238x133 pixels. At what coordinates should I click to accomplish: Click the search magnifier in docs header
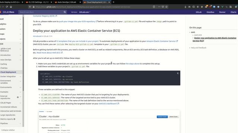pyautogui.click(x=65, y=12)
